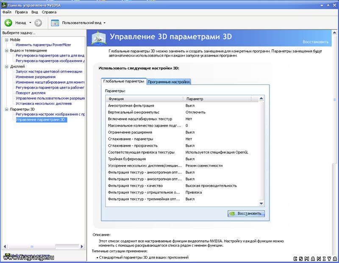Select Сглаживание - параметры row
The height and width of the screenshot is (263, 339).
tap(182, 139)
